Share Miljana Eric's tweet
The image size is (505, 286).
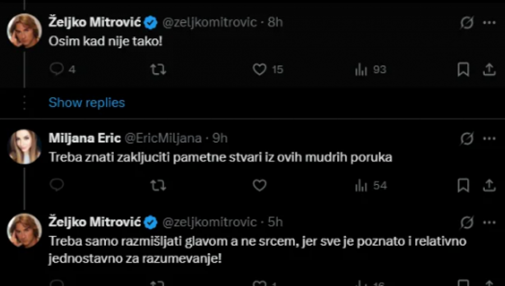489,185
